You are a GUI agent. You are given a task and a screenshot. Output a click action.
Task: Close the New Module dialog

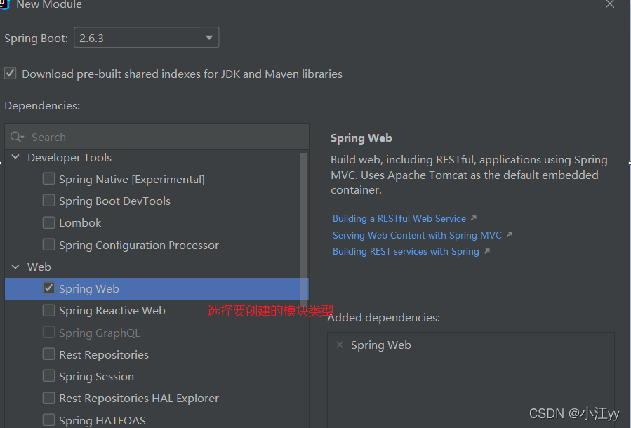pos(610,4)
